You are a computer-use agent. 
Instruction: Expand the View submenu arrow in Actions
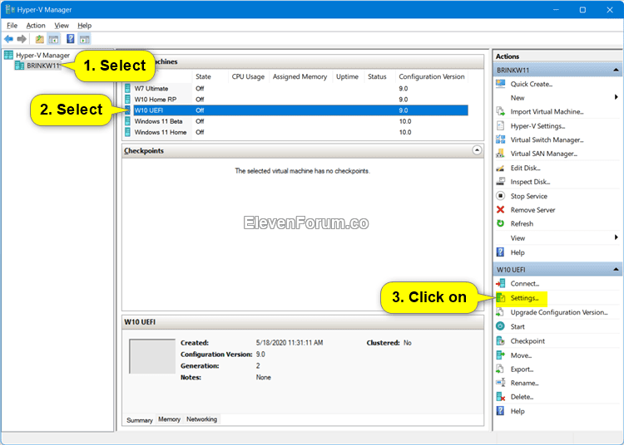[x=616, y=237]
